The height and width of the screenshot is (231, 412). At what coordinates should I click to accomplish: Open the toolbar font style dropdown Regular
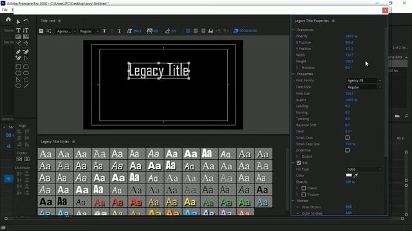[89, 31]
